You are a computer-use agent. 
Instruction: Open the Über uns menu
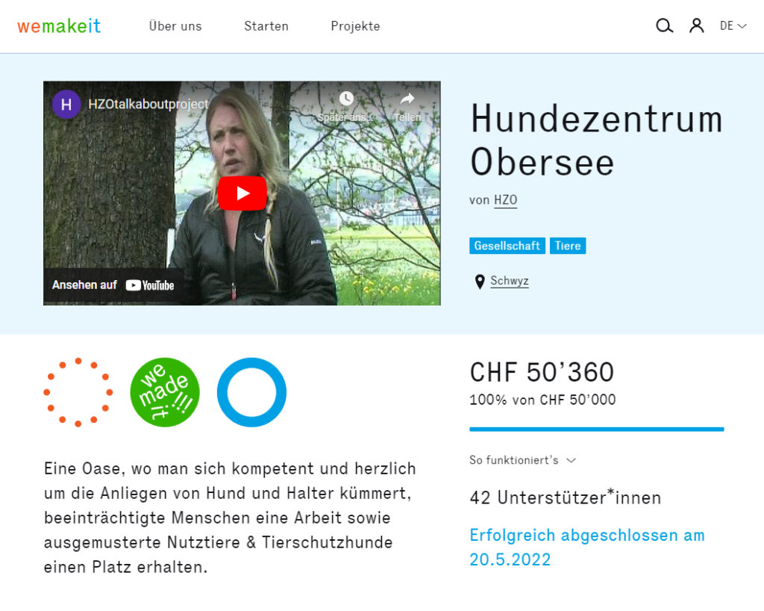click(x=175, y=26)
